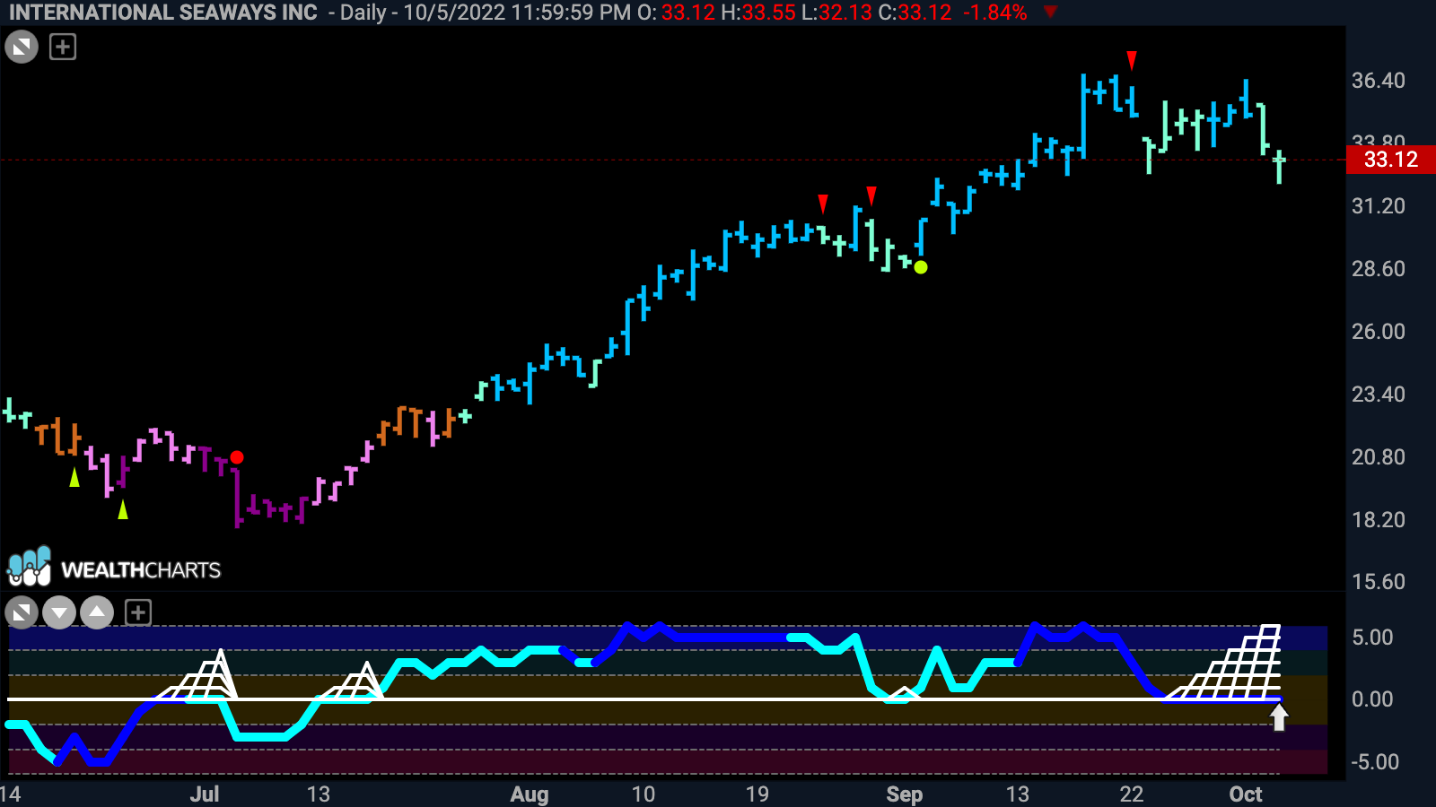1436x807 pixels.
Task: Click the oscillator 5.00 axis label
Action: coord(1373,638)
